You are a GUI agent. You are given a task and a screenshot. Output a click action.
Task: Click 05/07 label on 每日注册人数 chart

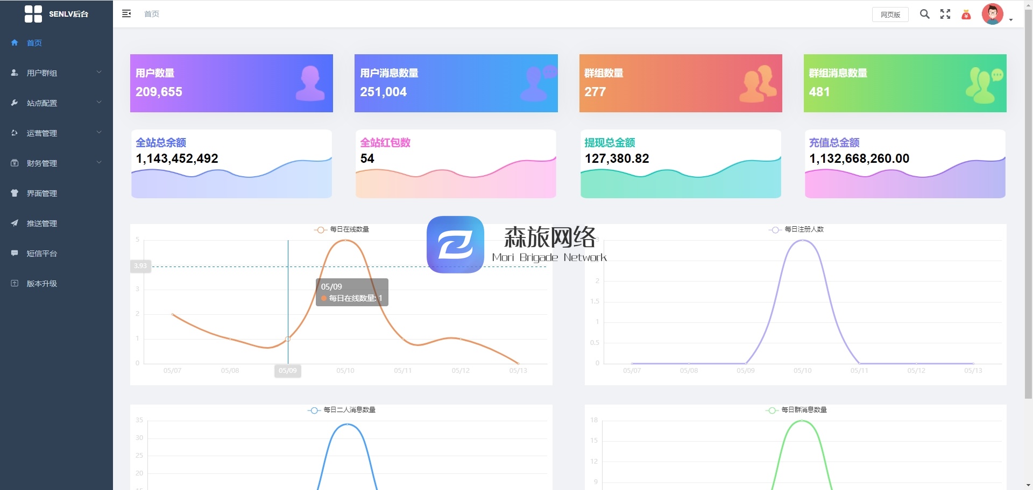[632, 371]
